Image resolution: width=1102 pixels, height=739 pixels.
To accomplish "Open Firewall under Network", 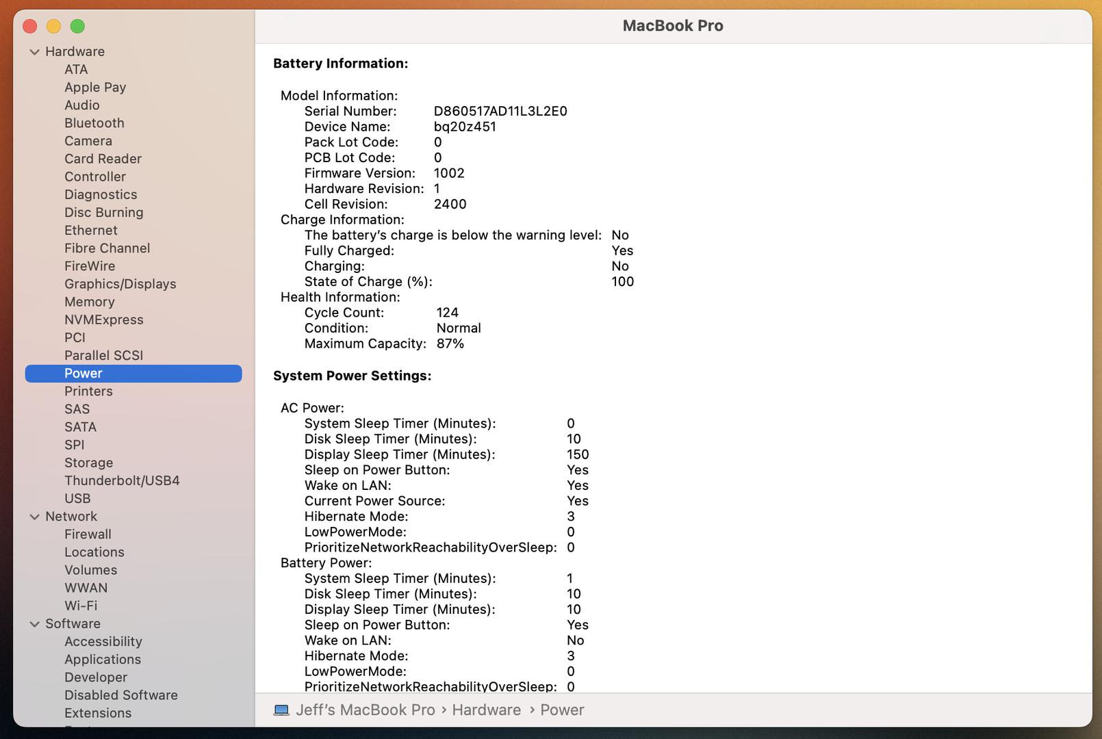I will point(88,534).
